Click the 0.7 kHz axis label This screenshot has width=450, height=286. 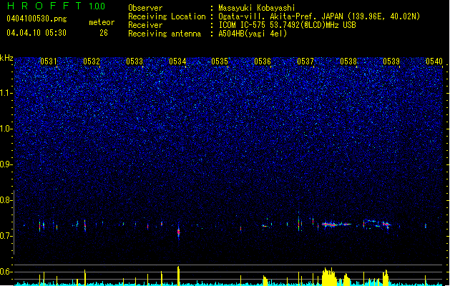(x=6, y=236)
